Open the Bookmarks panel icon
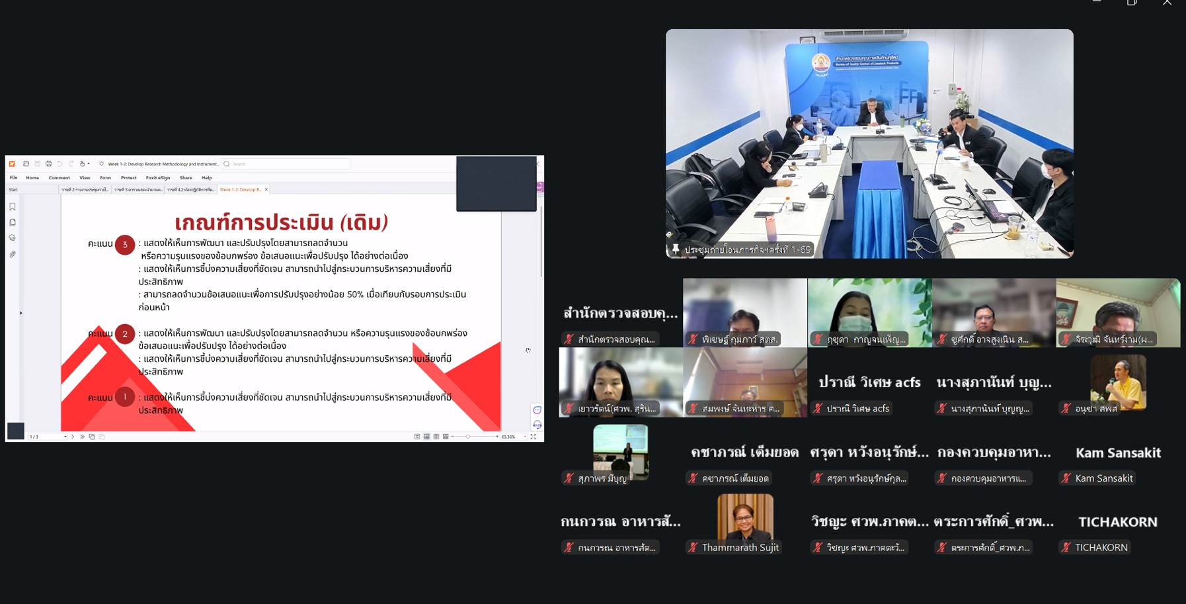1186x604 pixels. 13,207
